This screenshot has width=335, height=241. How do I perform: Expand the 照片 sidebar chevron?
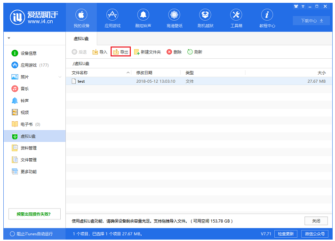[x=60, y=77]
